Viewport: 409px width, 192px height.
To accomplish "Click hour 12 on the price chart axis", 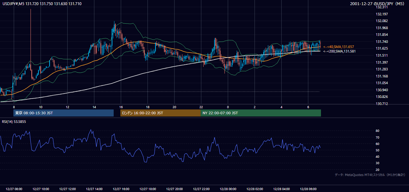I will pos(68,107).
